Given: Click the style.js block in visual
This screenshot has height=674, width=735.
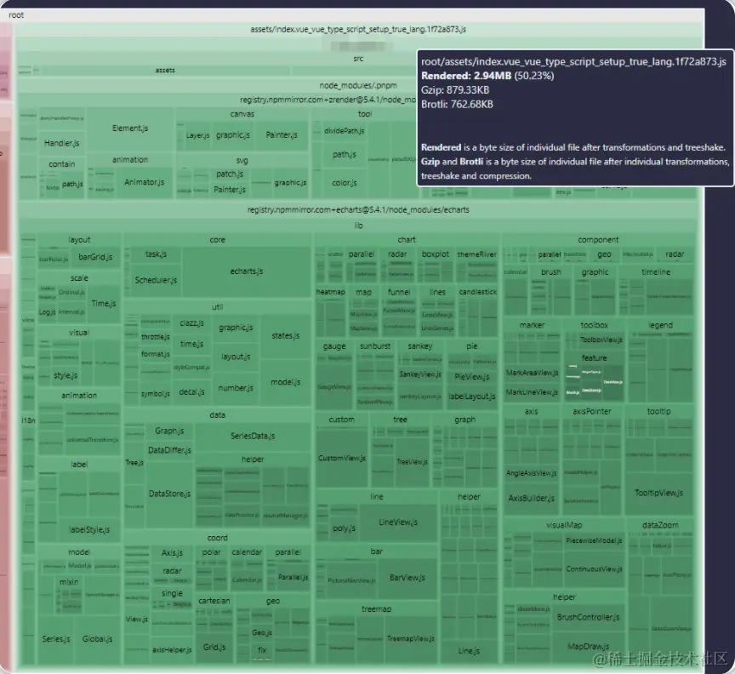Looking at the screenshot, I should [x=66, y=375].
